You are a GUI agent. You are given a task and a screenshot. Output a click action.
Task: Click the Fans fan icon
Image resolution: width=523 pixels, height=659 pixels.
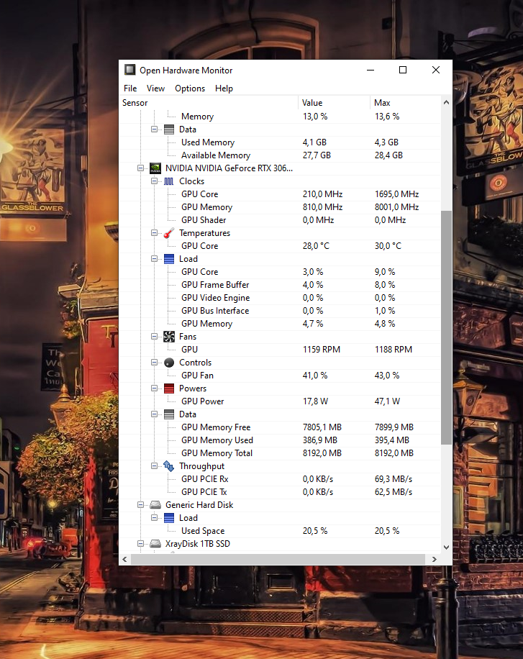[168, 337]
